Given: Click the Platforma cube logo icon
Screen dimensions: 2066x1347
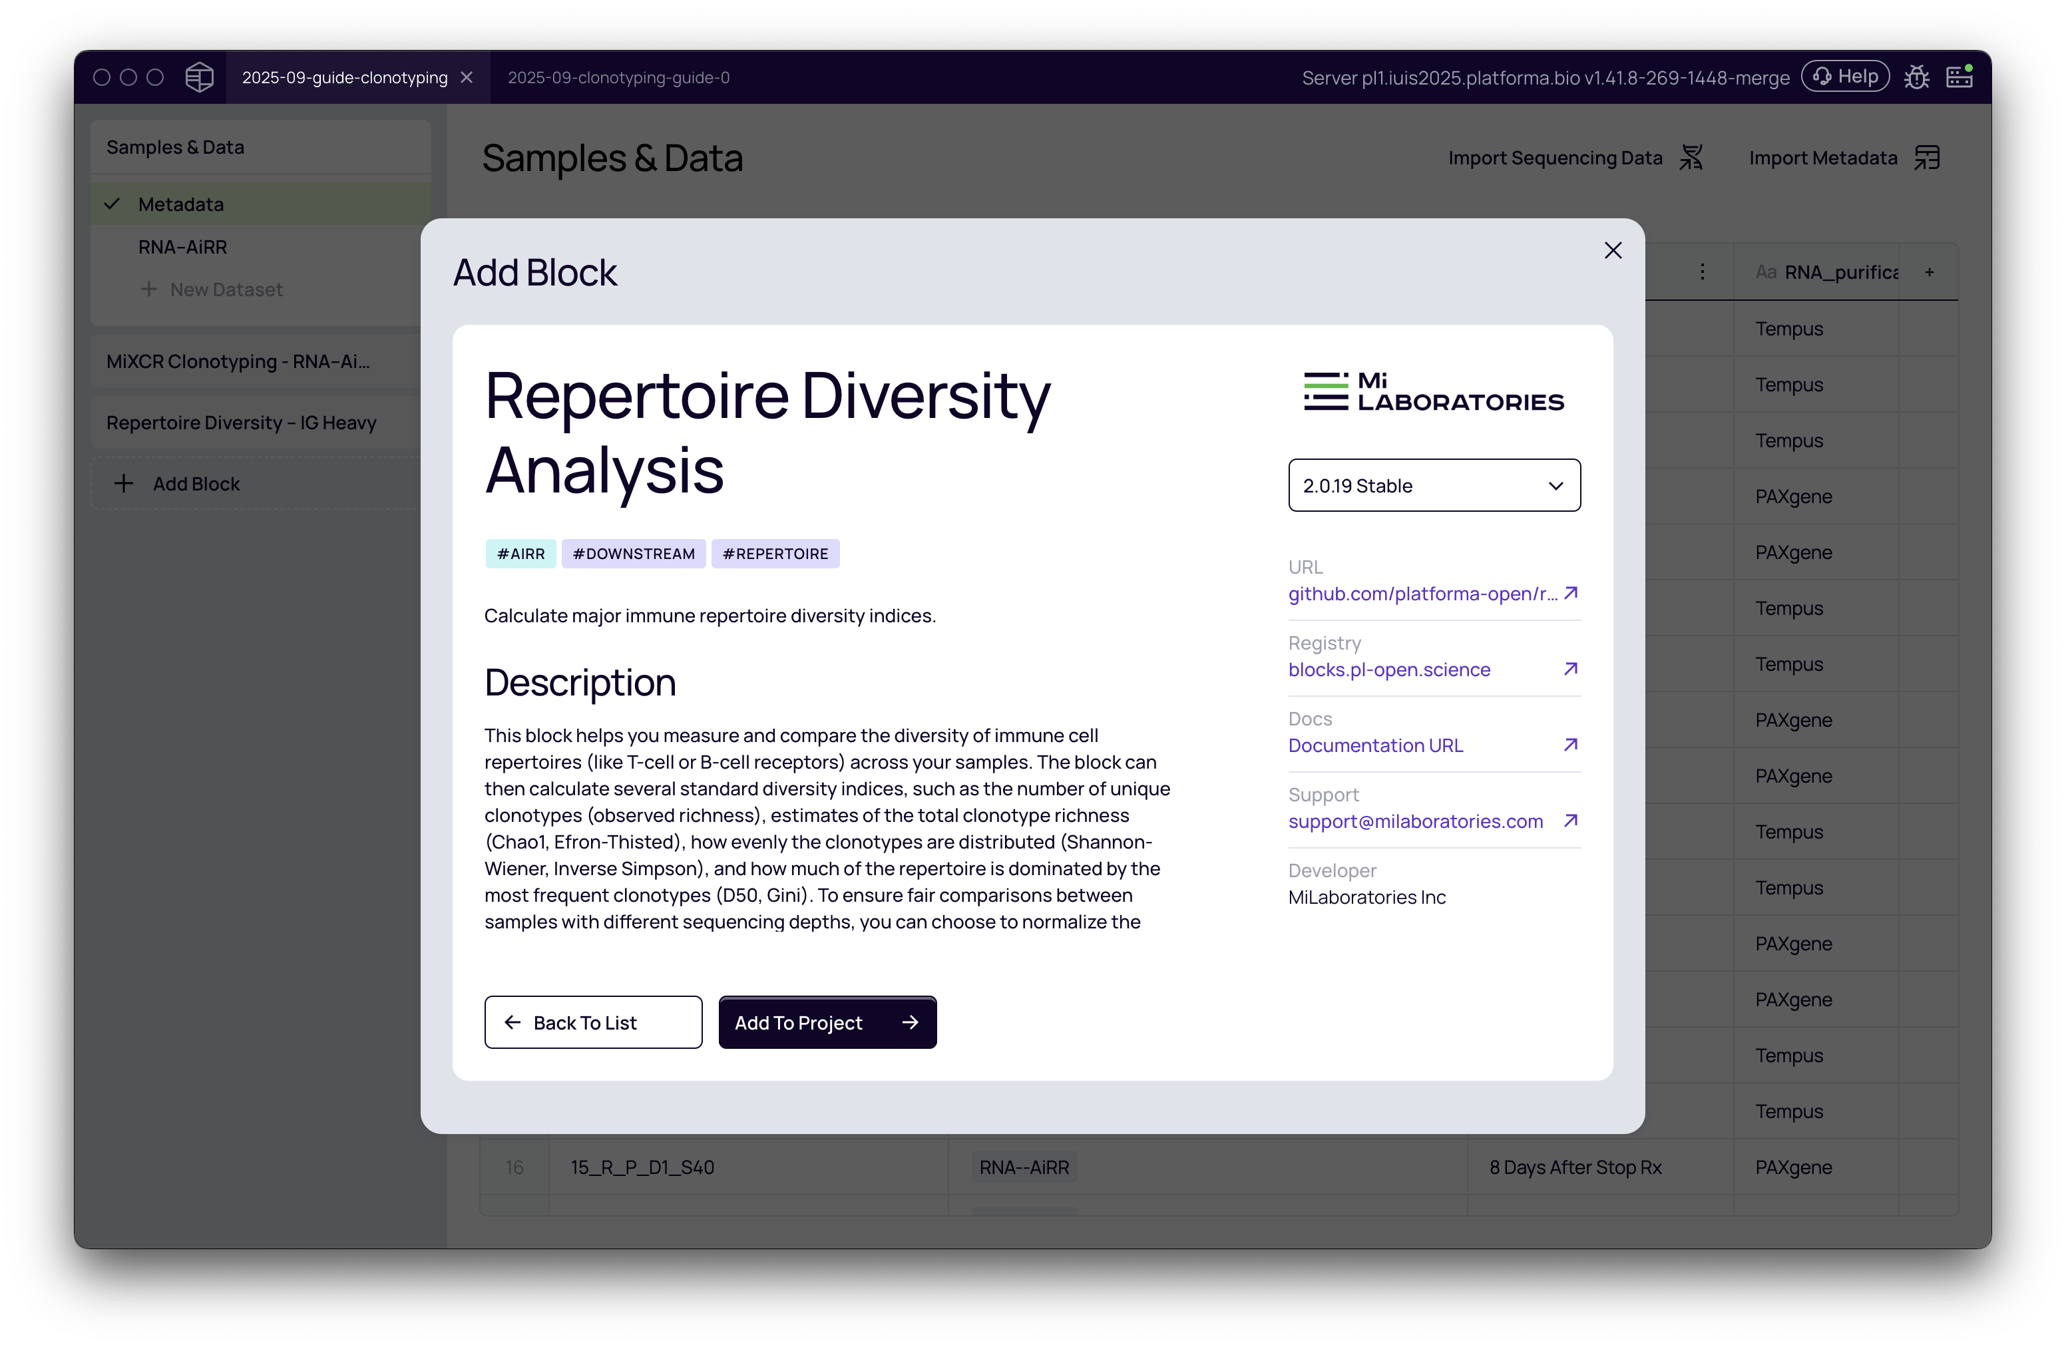Looking at the screenshot, I should 199,77.
